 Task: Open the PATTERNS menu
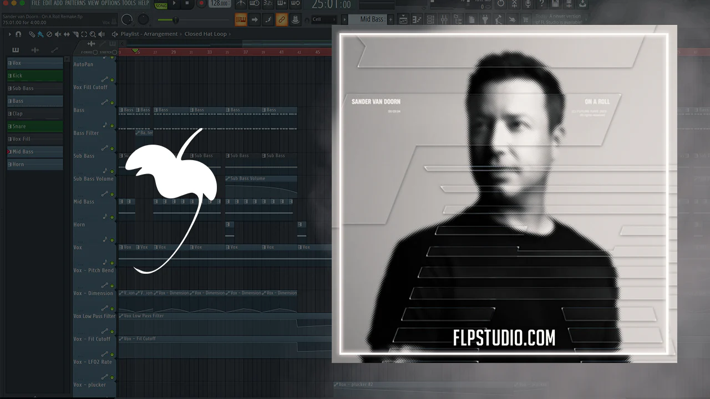[x=75, y=3]
